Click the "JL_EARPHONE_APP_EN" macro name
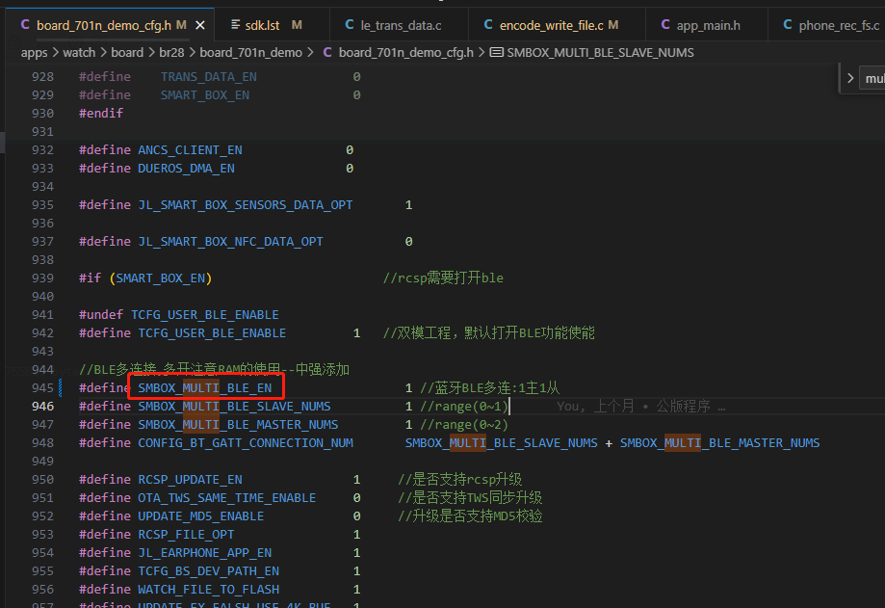 click(205, 553)
